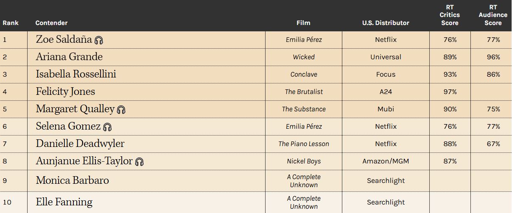The height and width of the screenshot is (213, 512).
Task: Click the Film column header
Action: click(303, 23)
